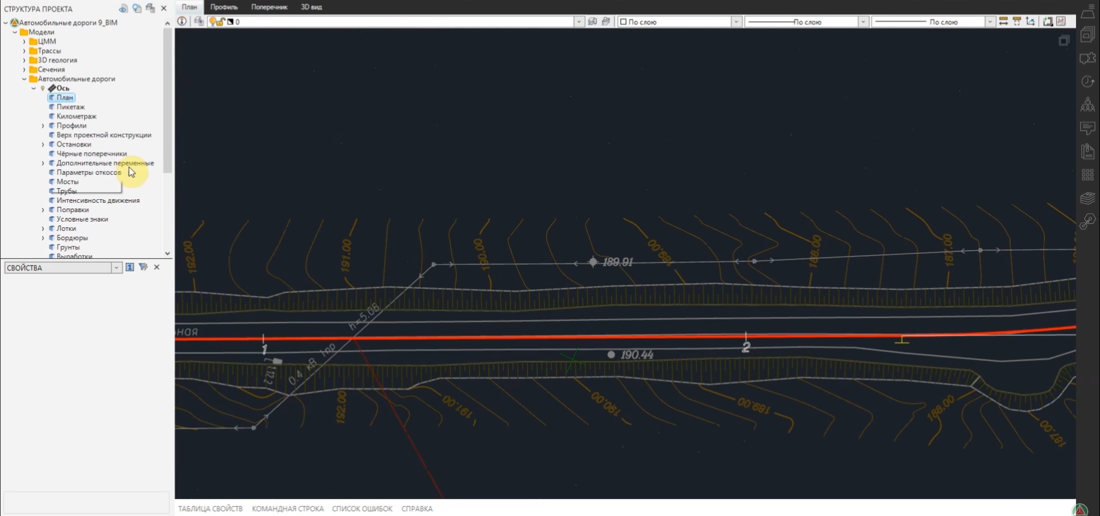Collapse the Автомобильные дороги folder
1100x516 pixels.
(x=24, y=79)
